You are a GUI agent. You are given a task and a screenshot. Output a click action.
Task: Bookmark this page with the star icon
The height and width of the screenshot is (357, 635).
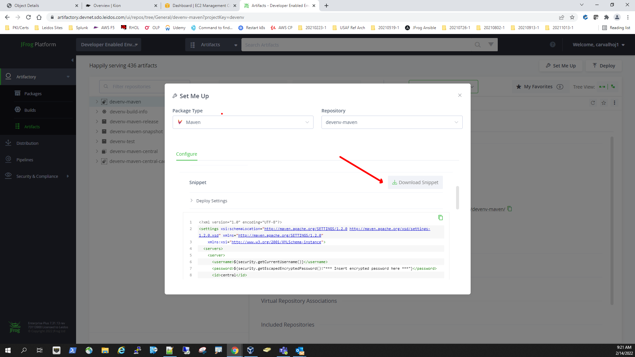(572, 17)
